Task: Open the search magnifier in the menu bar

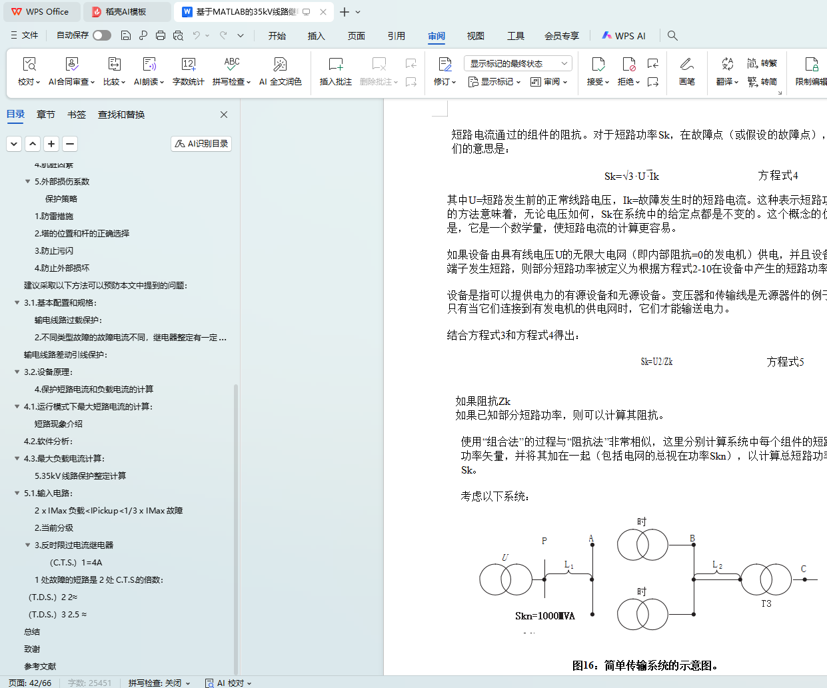Action: pyautogui.click(x=672, y=36)
